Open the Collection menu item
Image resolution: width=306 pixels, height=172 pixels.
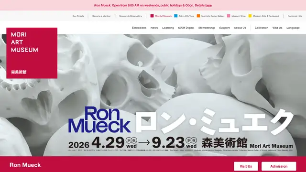click(x=262, y=28)
